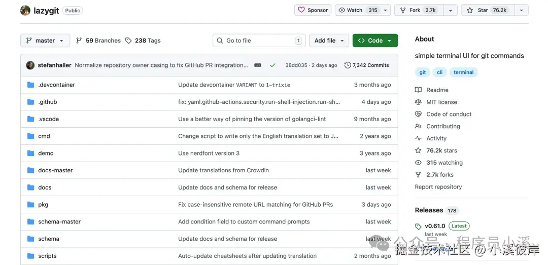Open the schema-master folder
The image size is (548, 265).
[59, 222]
